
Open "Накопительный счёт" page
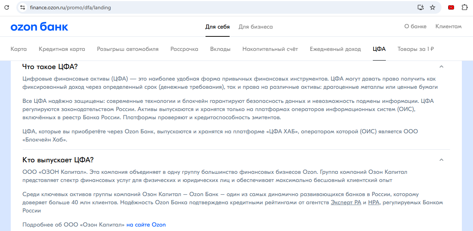(x=270, y=49)
